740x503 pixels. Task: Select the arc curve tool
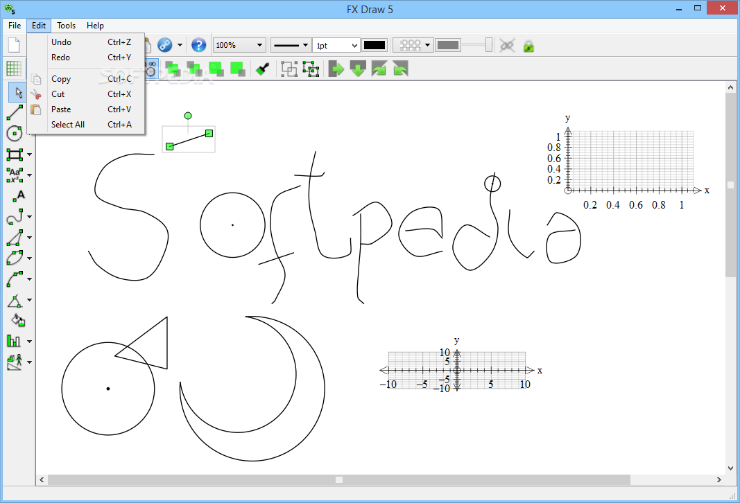click(15, 279)
